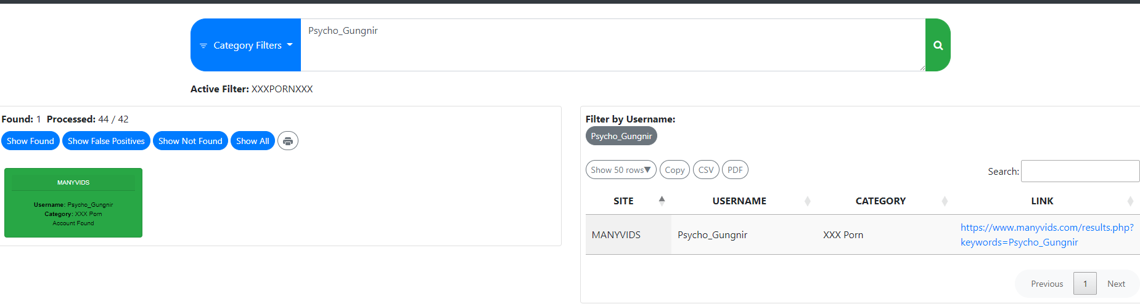Viewport: 1140px width, 304px height.
Task: Open the manyvids results link
Action: pyautogui.click(x=1047, y=234)
